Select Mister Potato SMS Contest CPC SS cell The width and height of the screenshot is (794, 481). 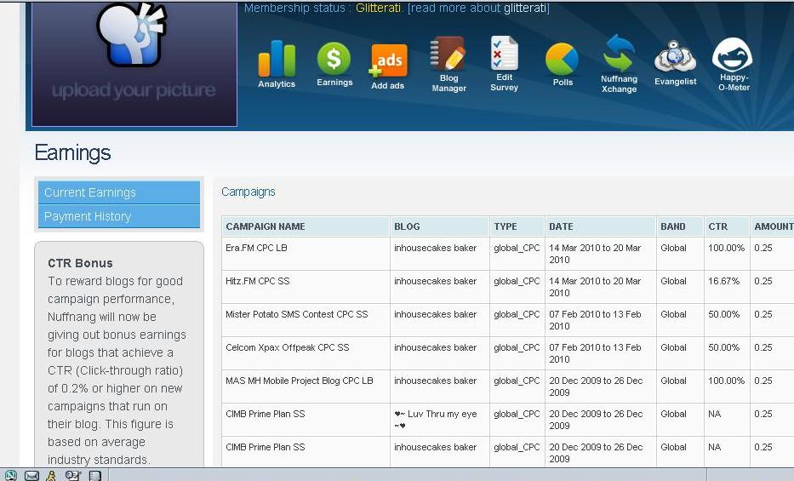(297, 314)
